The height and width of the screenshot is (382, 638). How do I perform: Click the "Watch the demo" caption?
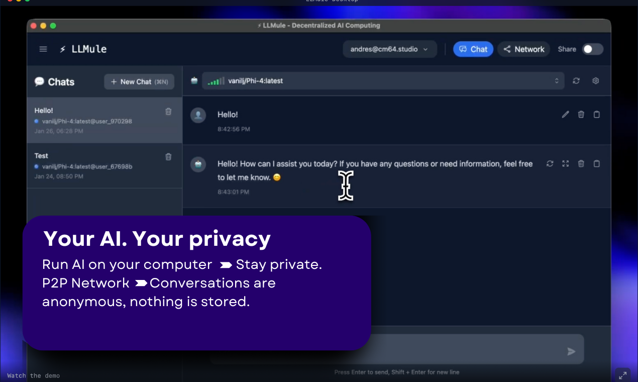click(33, 375)
